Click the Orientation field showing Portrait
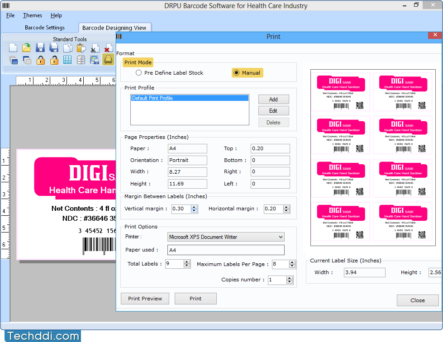The height and width of the screenshot is (342, 443). click(x=187, y=160)
